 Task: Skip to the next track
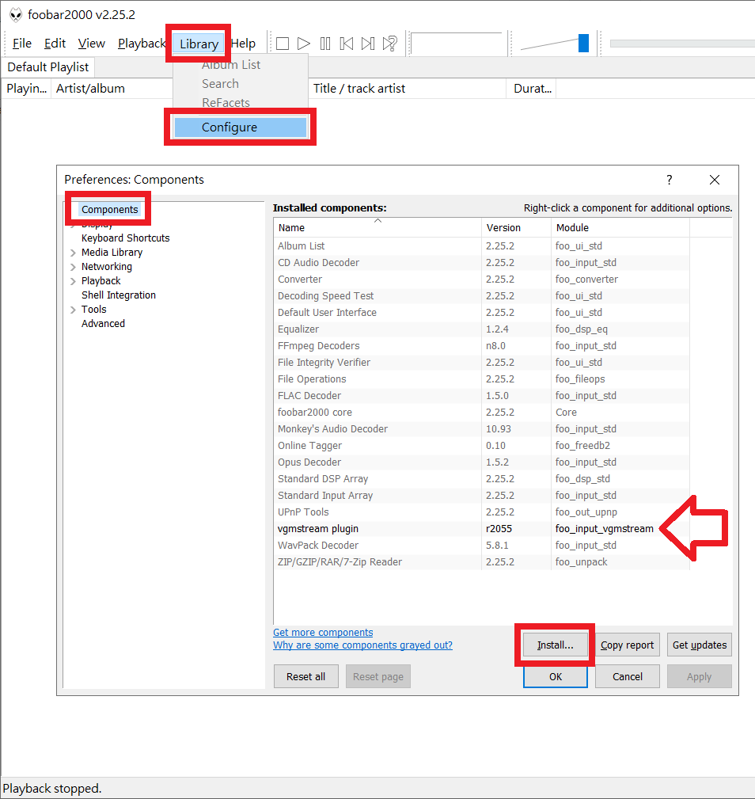(368, 44)
